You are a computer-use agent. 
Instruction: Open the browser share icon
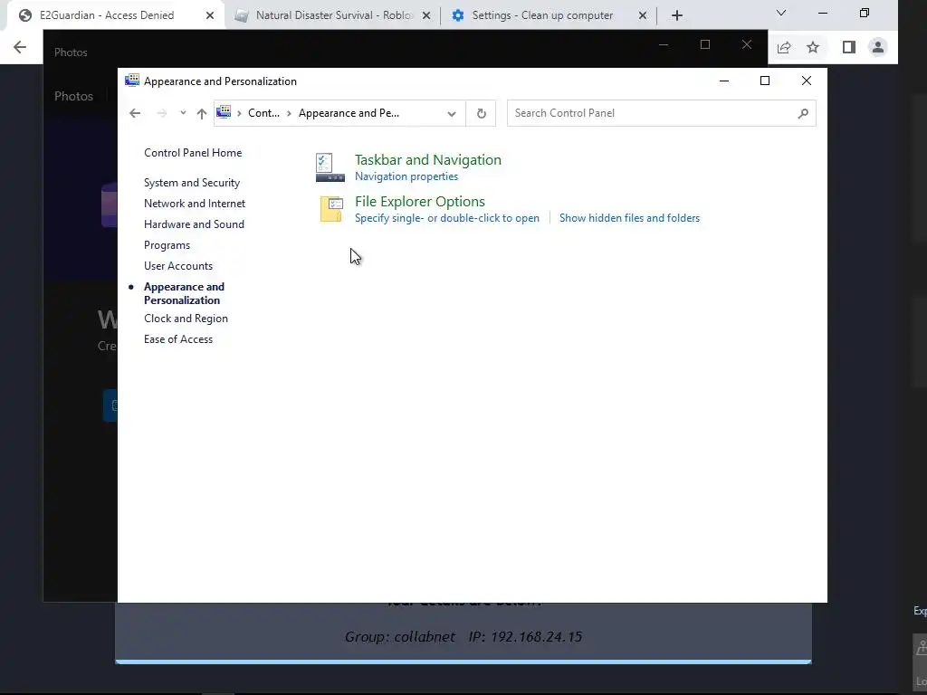[784, 47]
